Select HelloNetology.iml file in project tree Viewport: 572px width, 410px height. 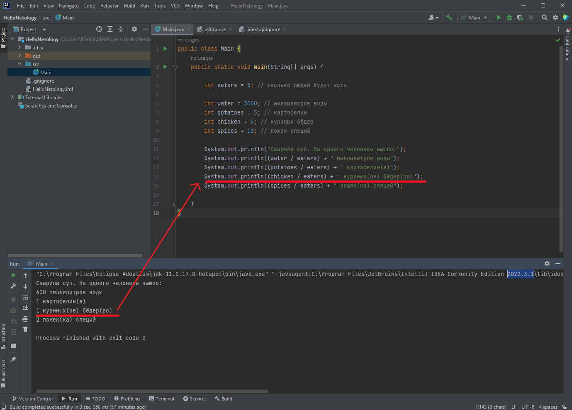[x=53, y=89]
